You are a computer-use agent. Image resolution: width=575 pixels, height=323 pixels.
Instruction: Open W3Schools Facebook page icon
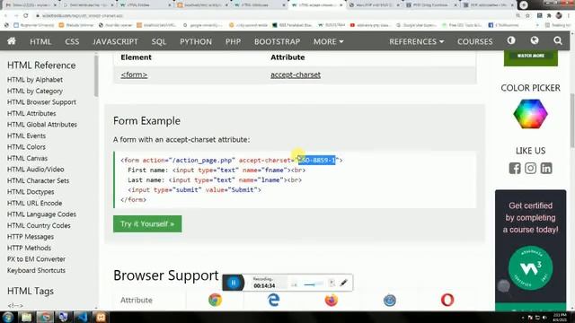[x=515, y=168]
